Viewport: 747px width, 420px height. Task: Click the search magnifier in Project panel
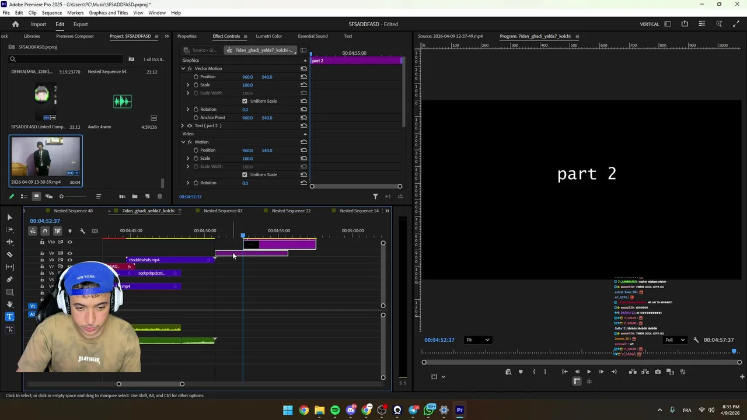point(12,59)
